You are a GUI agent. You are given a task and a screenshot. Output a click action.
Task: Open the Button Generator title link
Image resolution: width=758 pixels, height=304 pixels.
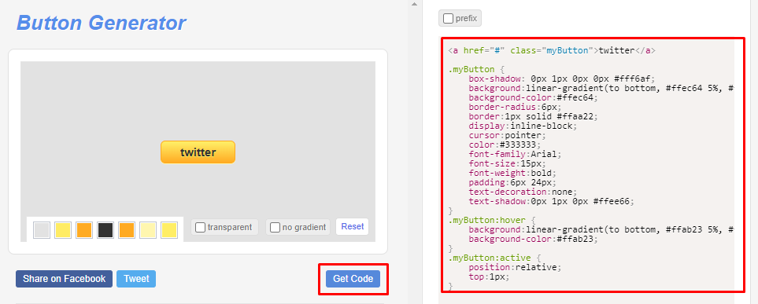(x=101, y=23)
